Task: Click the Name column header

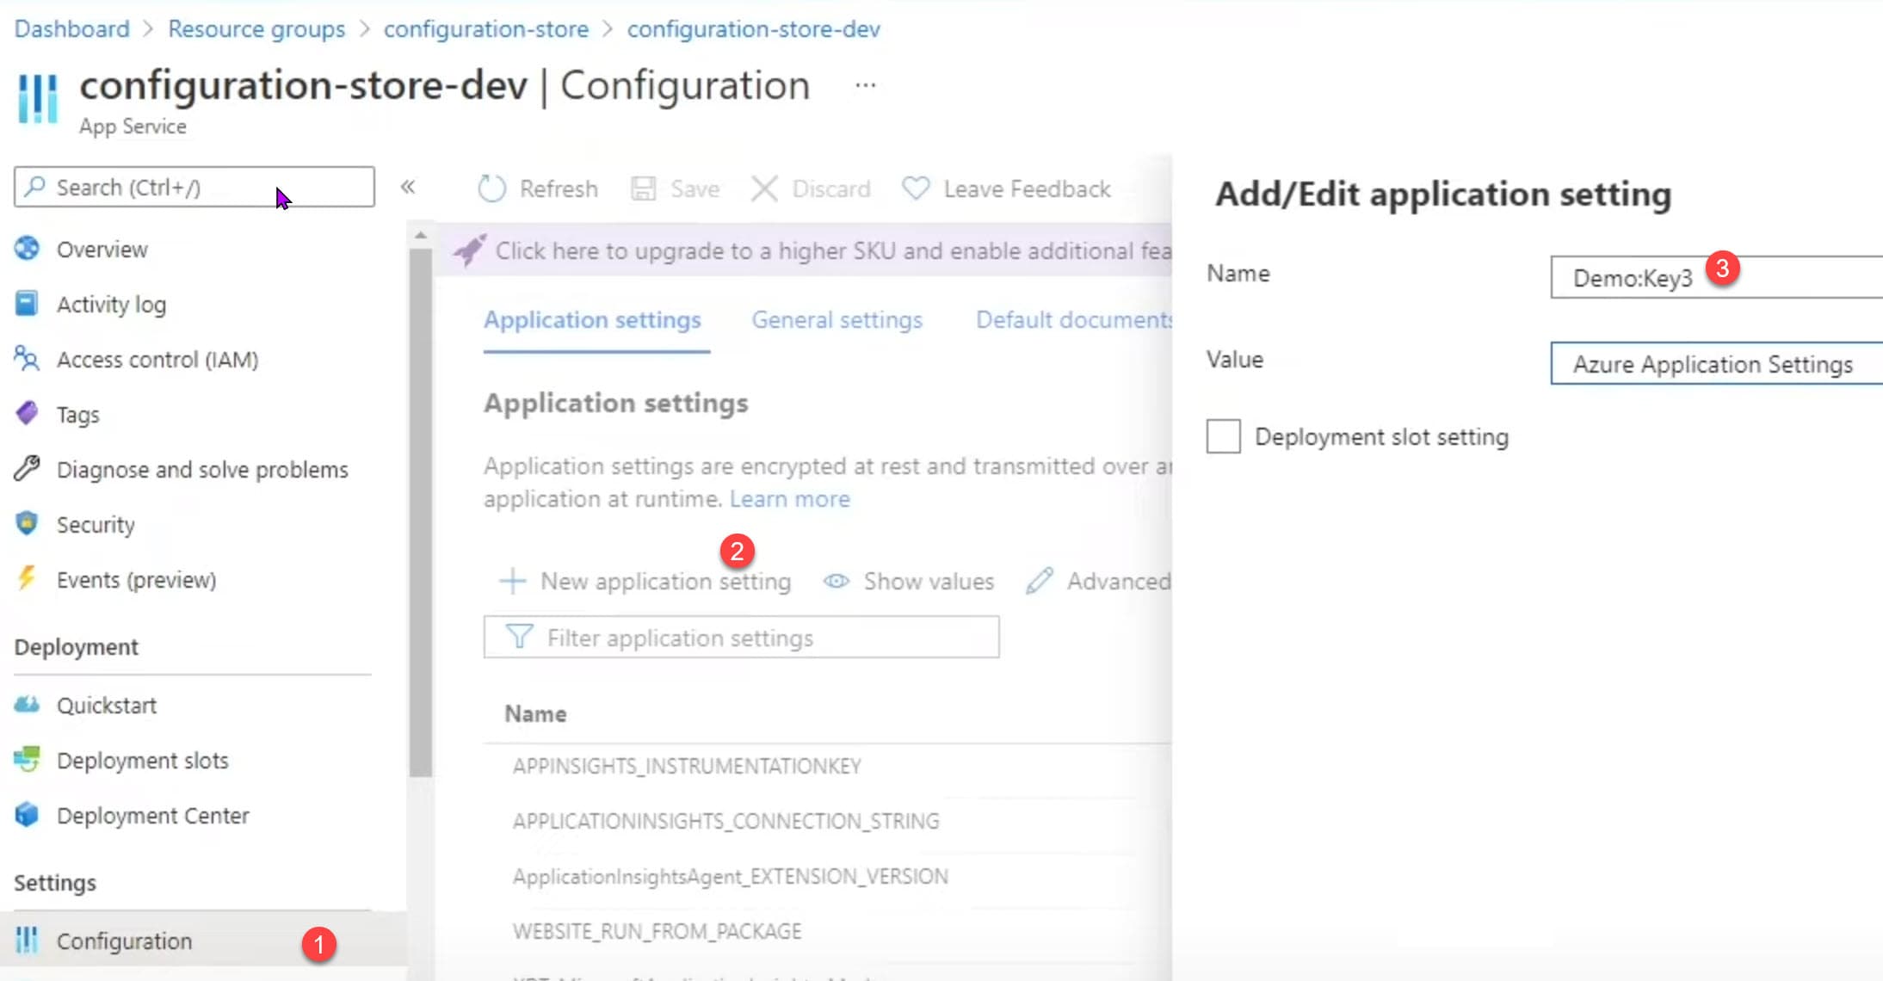Action: click(535, 714)
